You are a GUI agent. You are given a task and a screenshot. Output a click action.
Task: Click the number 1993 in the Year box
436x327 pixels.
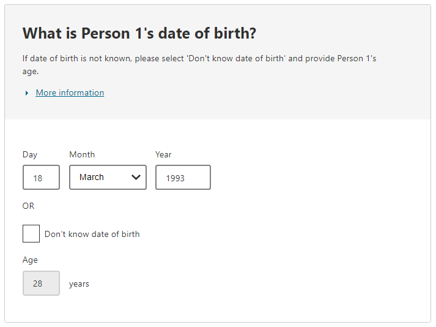coord(176,178)
